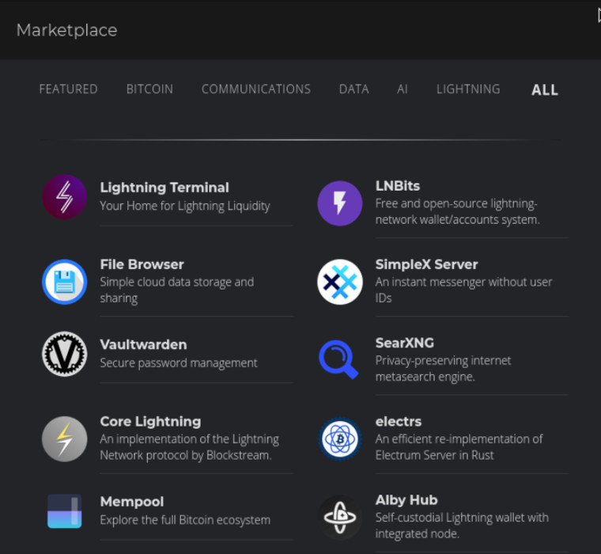
Task: Click 'Simple cloud data storage and sharing' text
Action: (176, 290)
